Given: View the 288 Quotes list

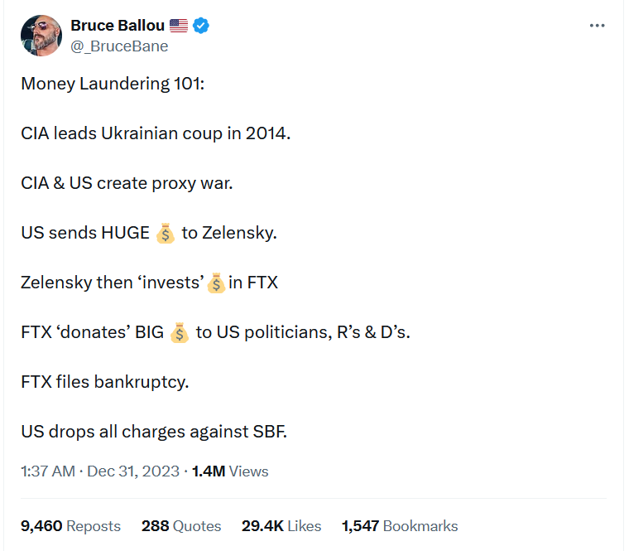Looking at the screenshot, I should click(181, 526).
